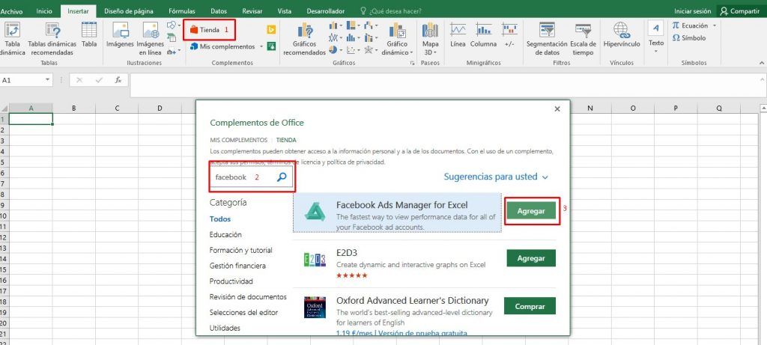Click the fx insert function icon
The width and height of the screenshot is (767, 345).
point(118,79)
